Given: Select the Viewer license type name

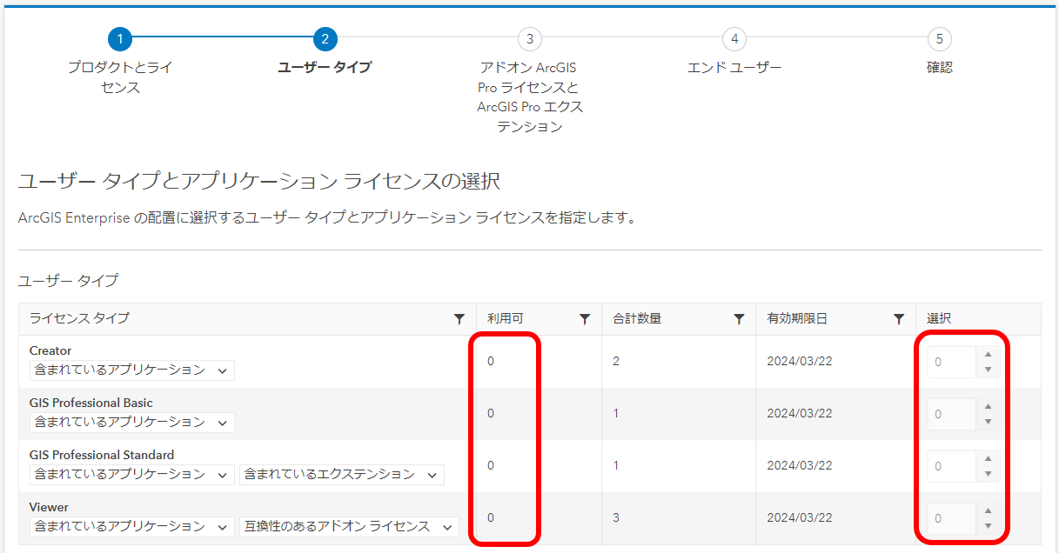Looking at the screenshot, I should (49, 507).
